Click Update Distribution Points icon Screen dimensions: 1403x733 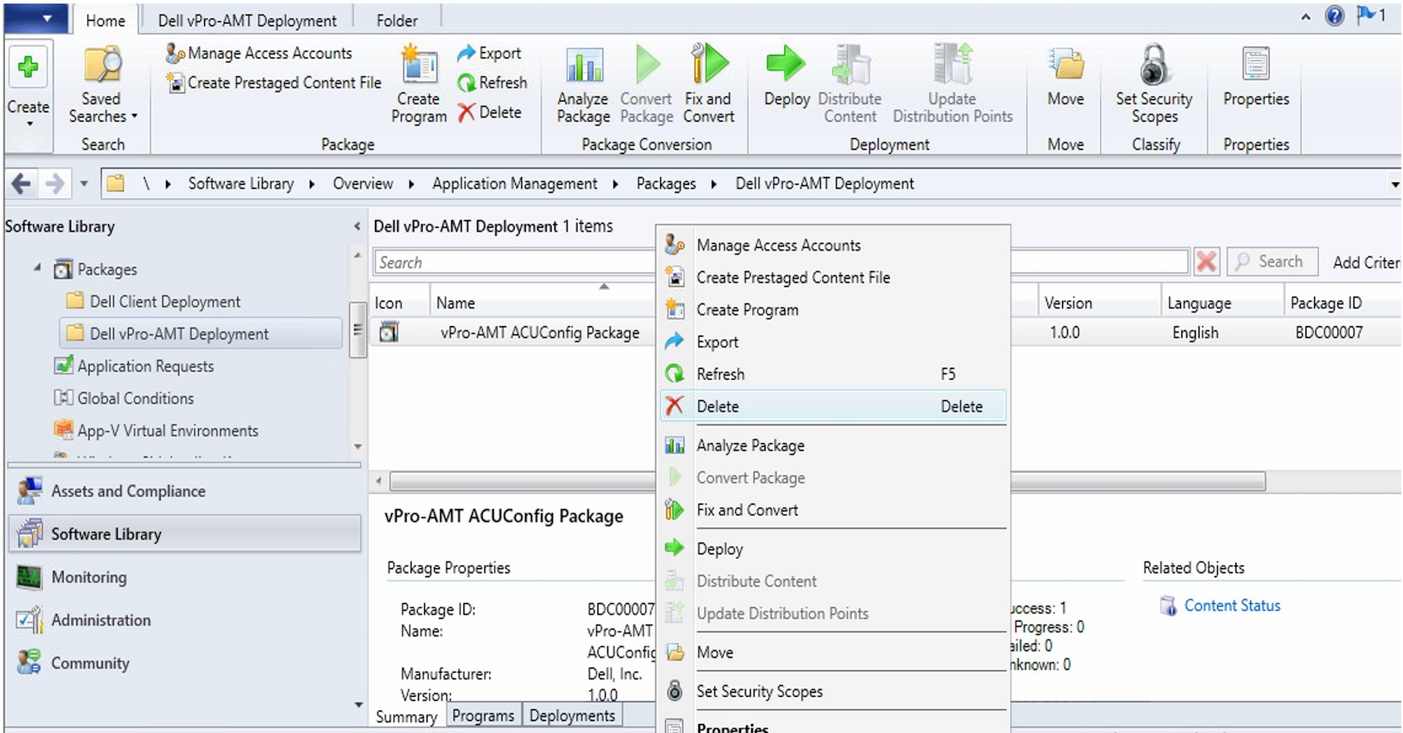951,66
